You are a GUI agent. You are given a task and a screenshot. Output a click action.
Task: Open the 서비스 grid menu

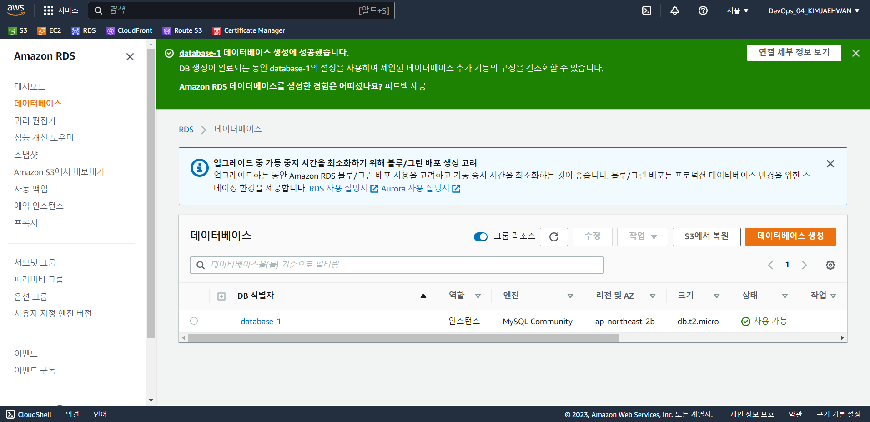(61, 10)
